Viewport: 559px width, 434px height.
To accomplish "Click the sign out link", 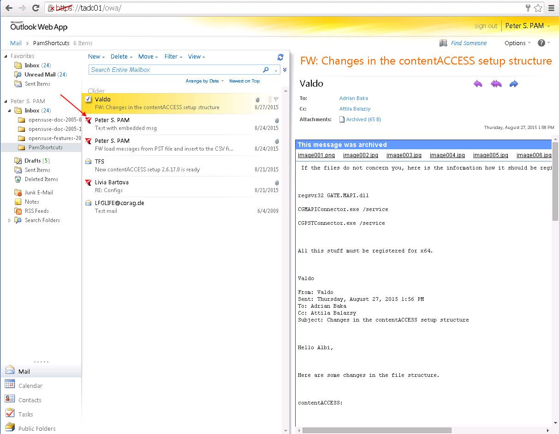I will [486, 26].
